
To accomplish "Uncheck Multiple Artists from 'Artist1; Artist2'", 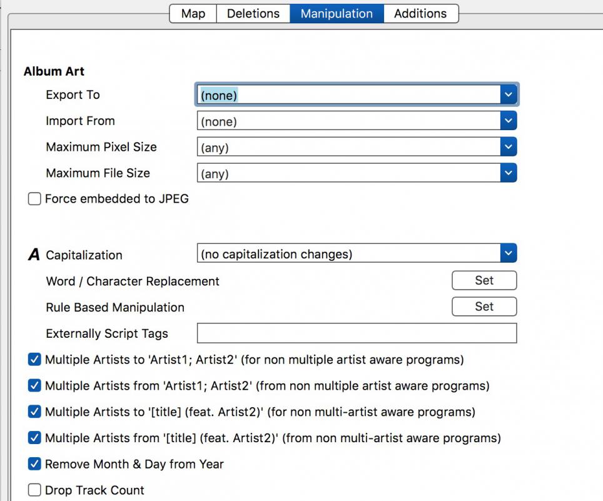I will pyautogui.click(x=34, y=386).
